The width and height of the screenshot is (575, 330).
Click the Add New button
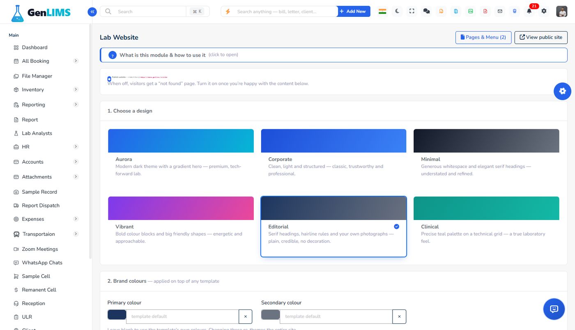(x=354, y=11)
